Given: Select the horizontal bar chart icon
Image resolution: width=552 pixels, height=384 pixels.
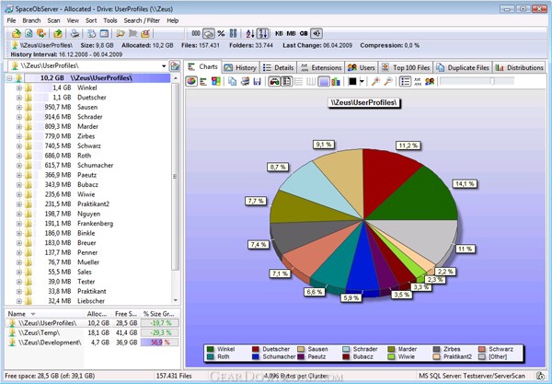Looking at the screenshot, I should [203, 82].
